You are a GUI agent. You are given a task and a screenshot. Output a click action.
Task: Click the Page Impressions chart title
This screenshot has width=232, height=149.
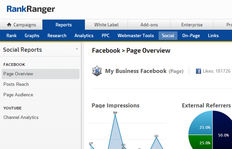(115, 105)
